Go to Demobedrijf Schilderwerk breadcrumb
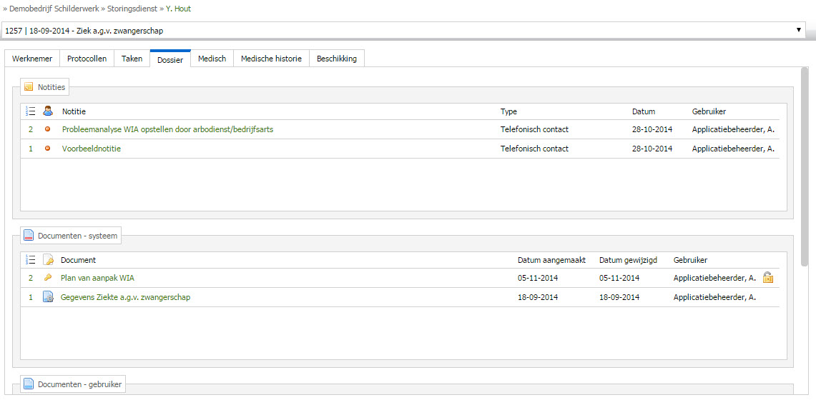Viewport: 816px width, 400px height. [54, 9]
